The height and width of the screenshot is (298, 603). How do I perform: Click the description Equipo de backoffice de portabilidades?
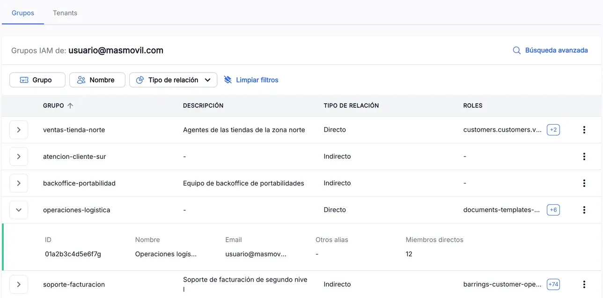[243, 183]
